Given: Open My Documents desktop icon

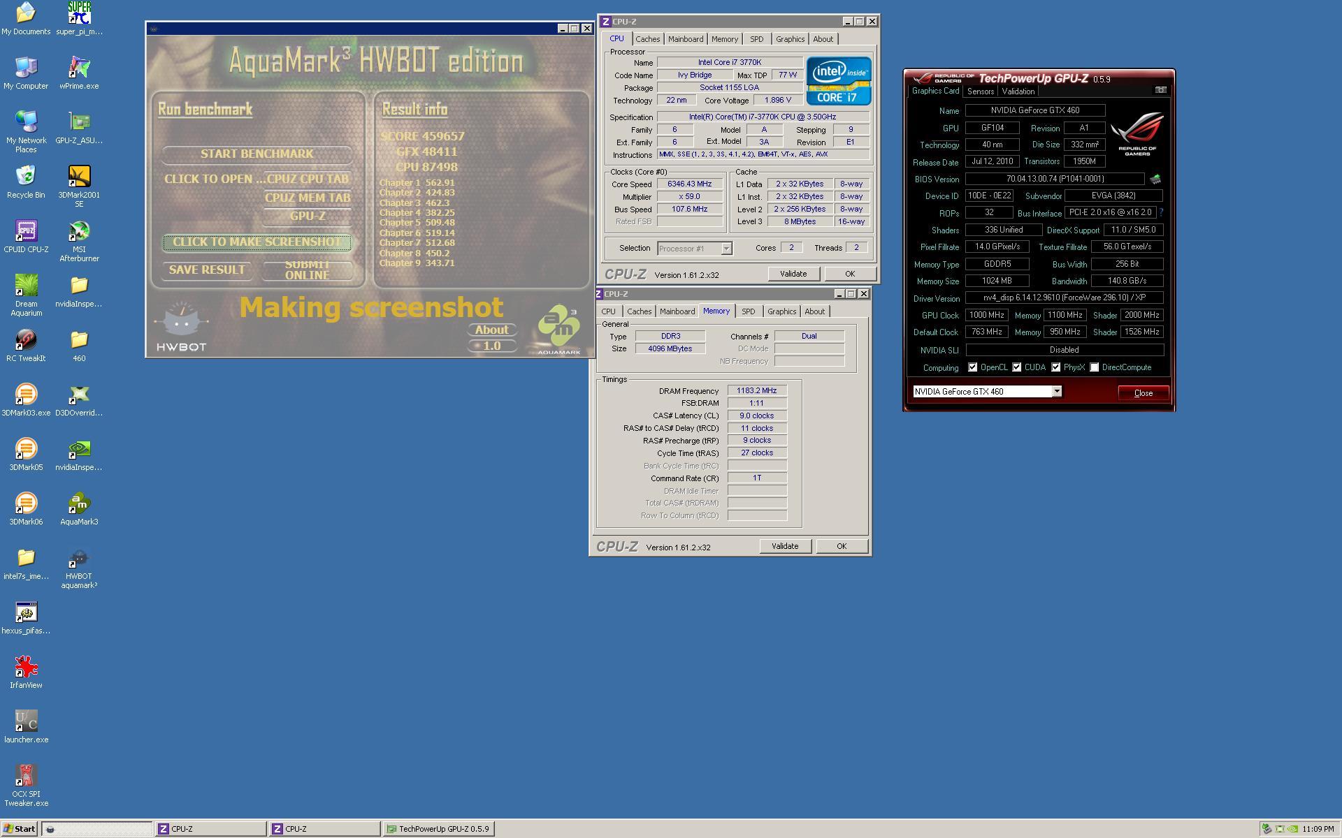Looking at the screenshot, I should (26, 19).
